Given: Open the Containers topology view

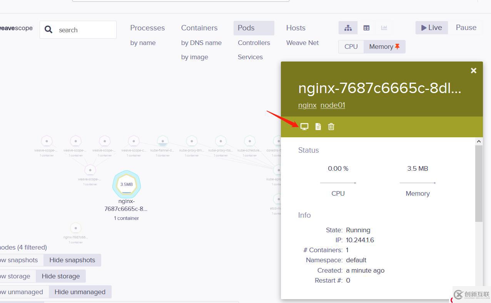Looking at the screenshot, I should pos(199,28).
